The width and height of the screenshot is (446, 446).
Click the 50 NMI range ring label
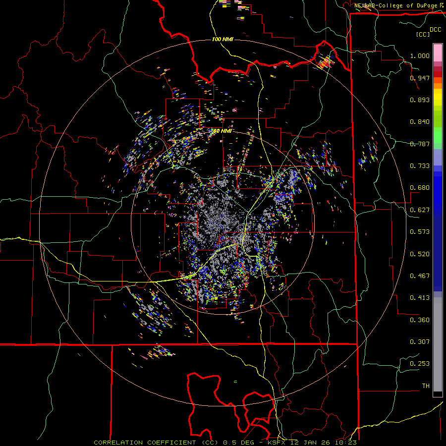pyautogui.click(x=222, y=131)
